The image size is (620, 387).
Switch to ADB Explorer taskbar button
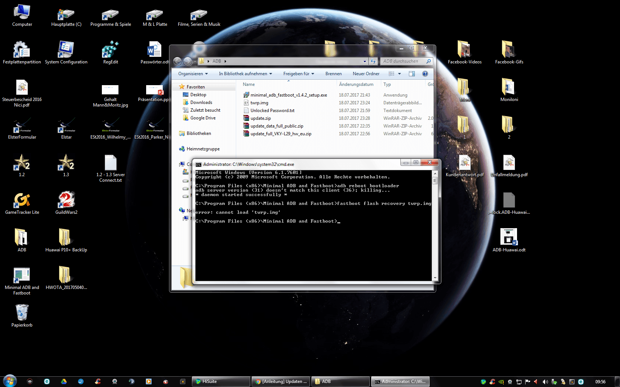341,381
